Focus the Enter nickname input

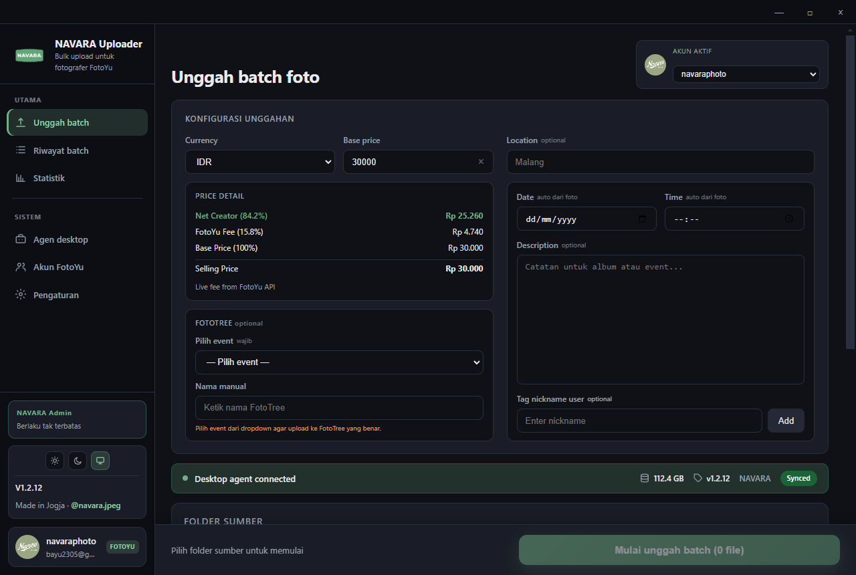639,421
